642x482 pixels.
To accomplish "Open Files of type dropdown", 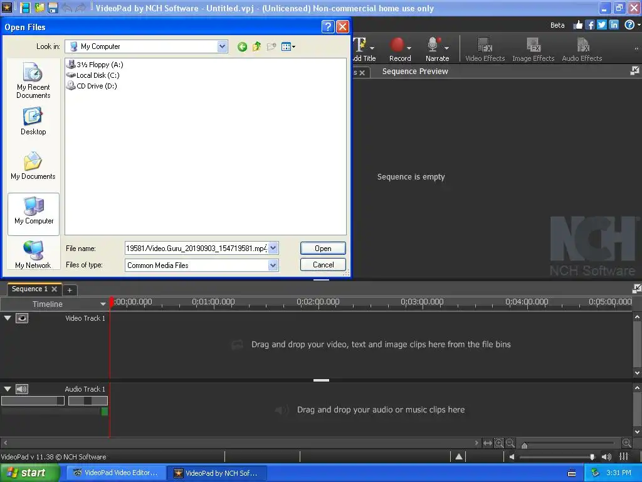I will click(273, 265).
